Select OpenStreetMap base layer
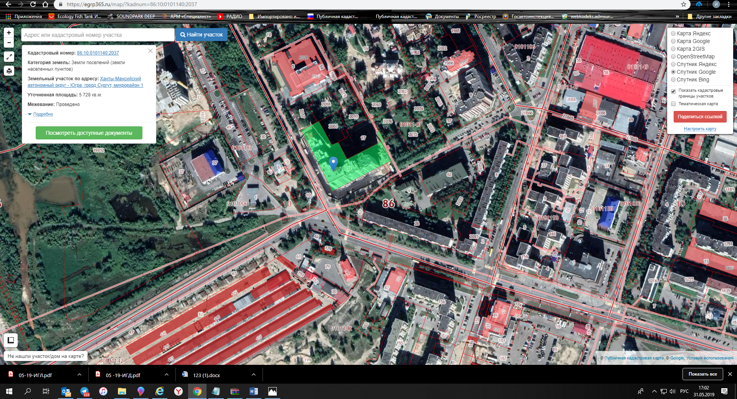737x399 pixels. pyautogui.click(x=673, y=56)
